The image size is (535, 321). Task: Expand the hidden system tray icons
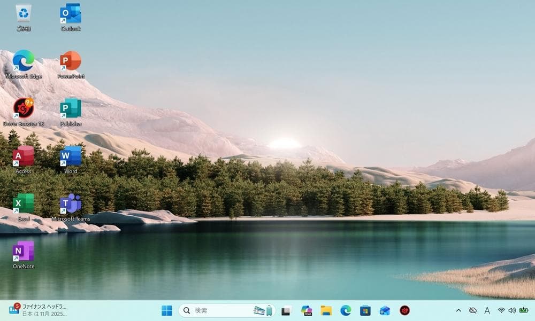[x=459, y=310]
